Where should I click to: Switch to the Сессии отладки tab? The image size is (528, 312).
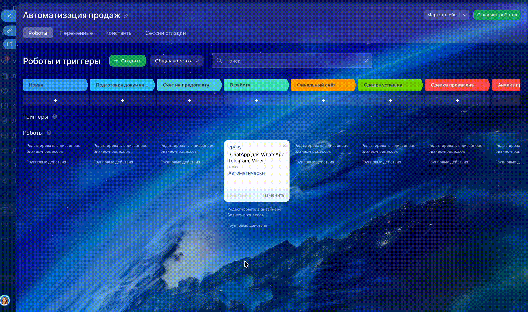click(x=165, y=33)
